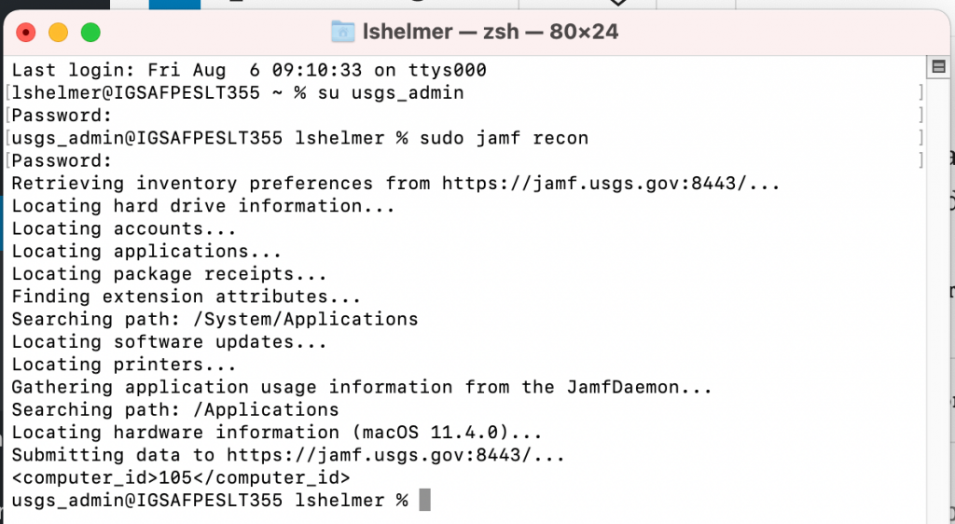
Task: Split the terminal pane with top-right icon
Action: click(x=938, y=66)
